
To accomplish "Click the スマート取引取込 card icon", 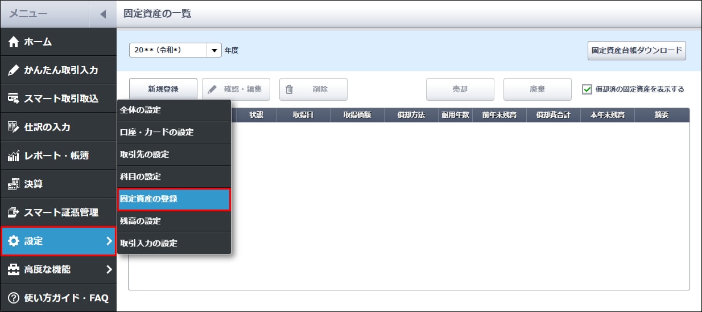I will pyautogui.click(x=14, y=99).
